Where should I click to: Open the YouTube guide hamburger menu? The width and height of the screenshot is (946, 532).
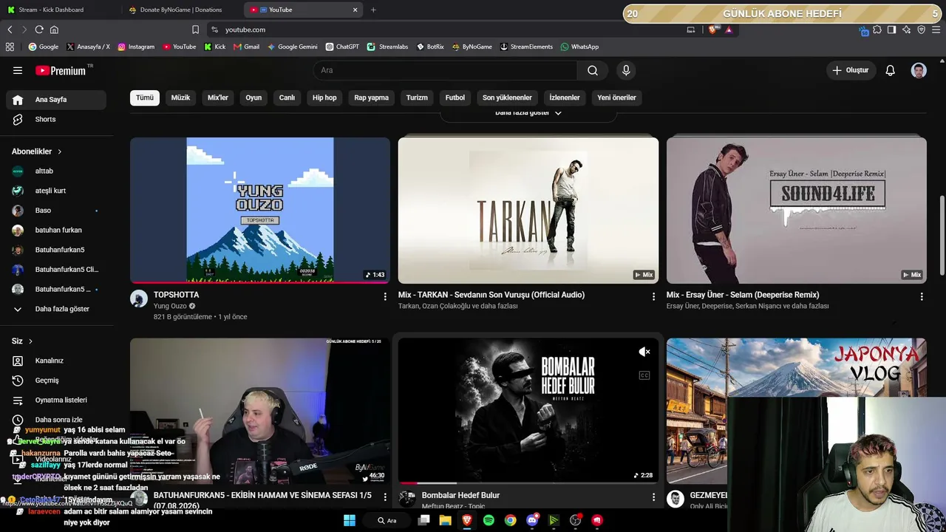[18, 70]
